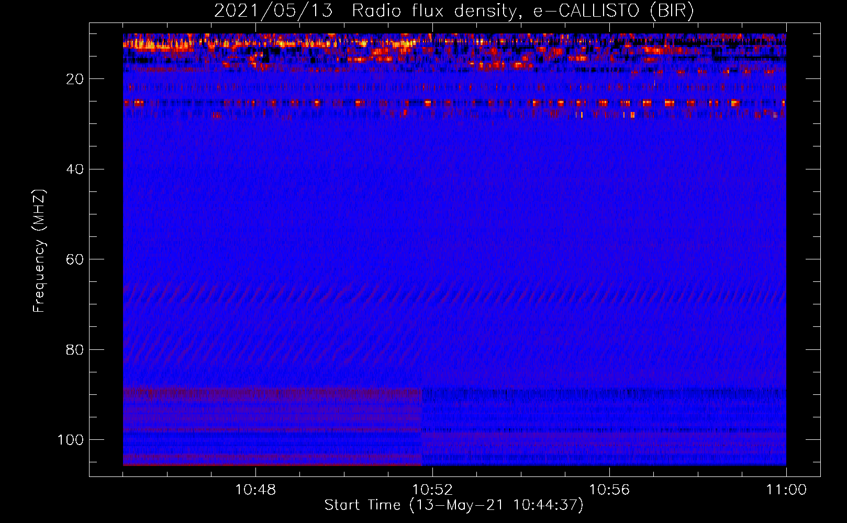
Task: Click the 10:48 time axis label
Action: (x=255, y=490)
